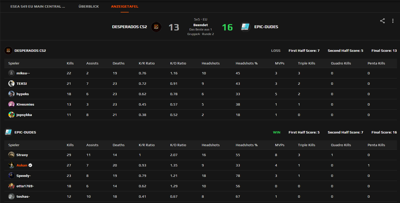This screenshot has width=400, height=203.
Task: Click toshas- player avatar
Action: 11,196
